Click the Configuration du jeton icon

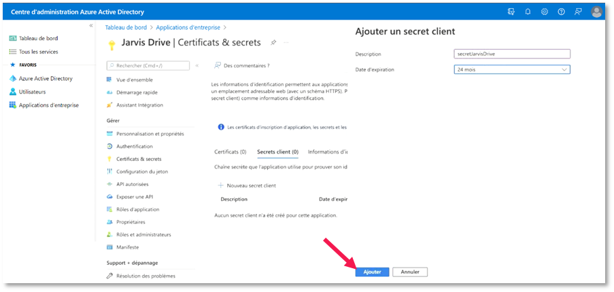(x=109, y=172)
